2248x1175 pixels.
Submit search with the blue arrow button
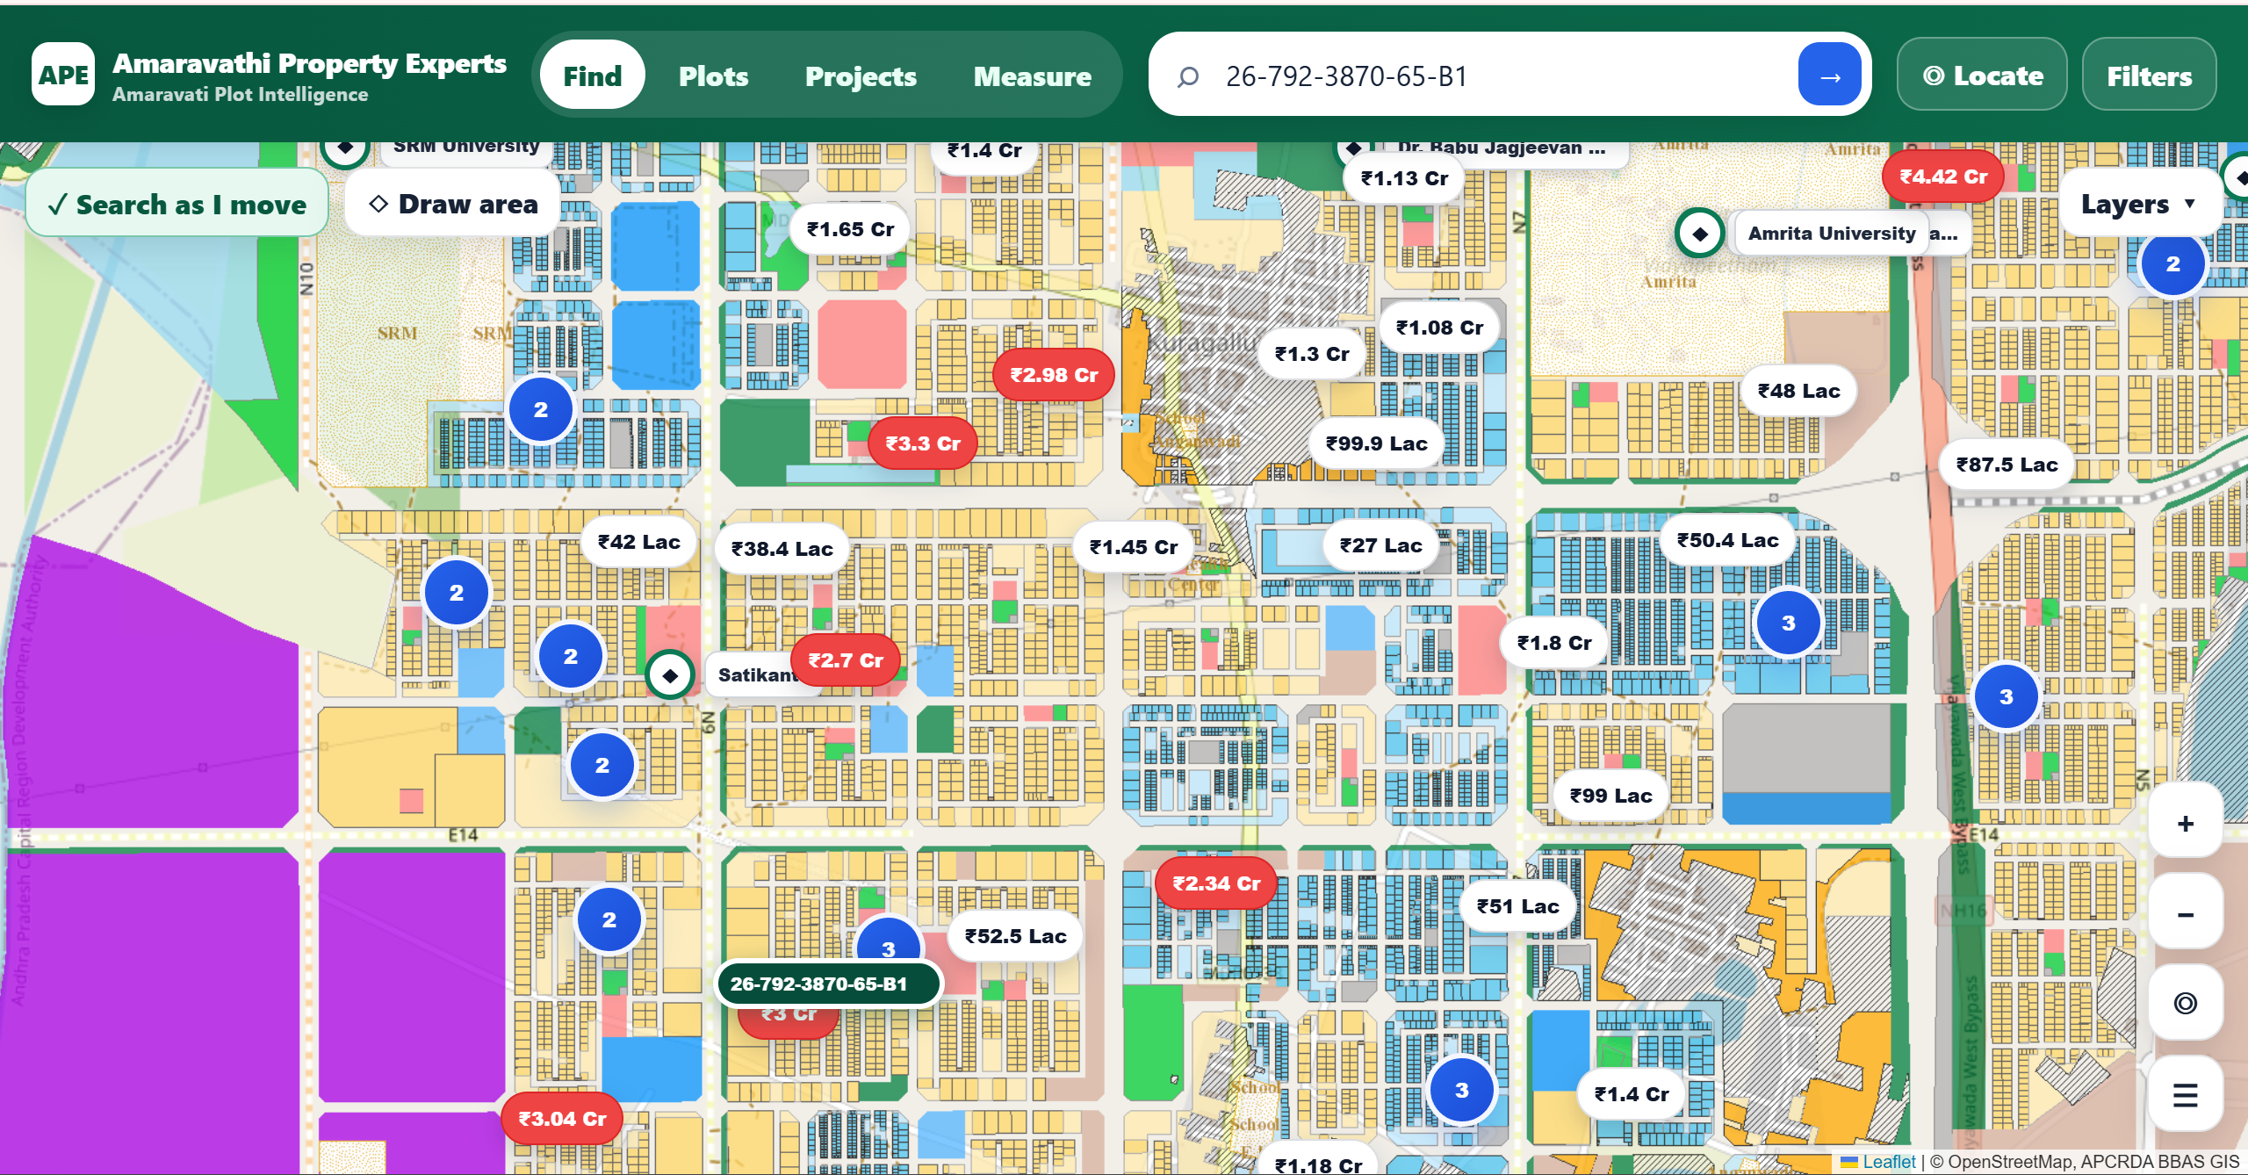tap(1830, 76)
